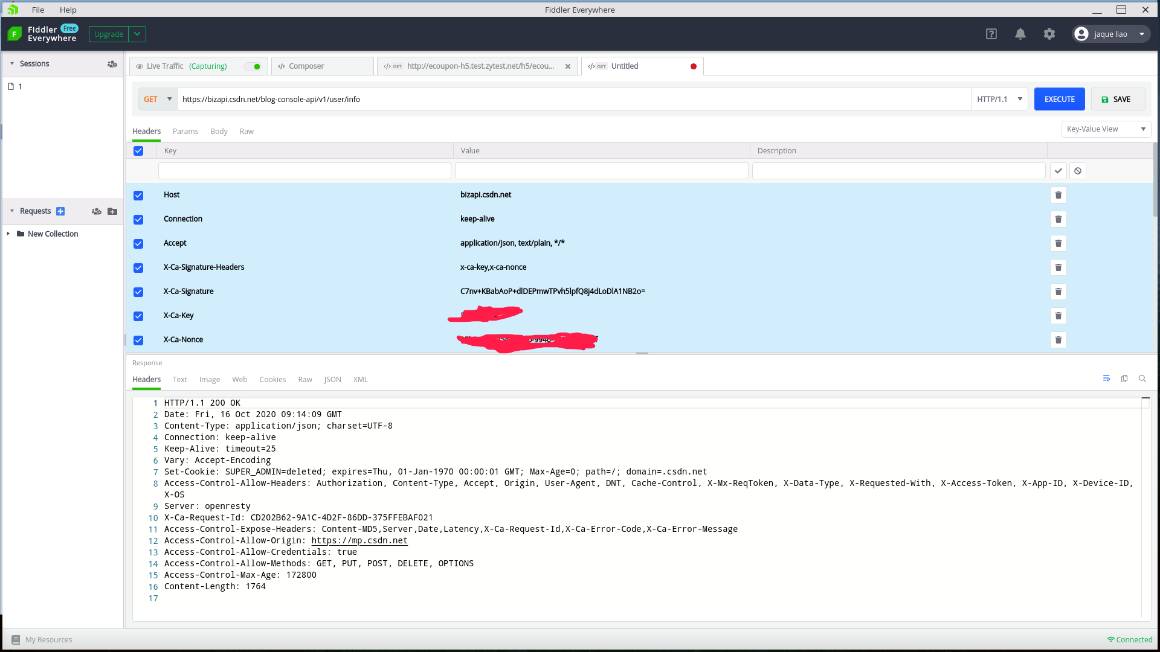1160x652 pixels.
Task: Open the Upgrade dropdown arrow
Action: 137,34
